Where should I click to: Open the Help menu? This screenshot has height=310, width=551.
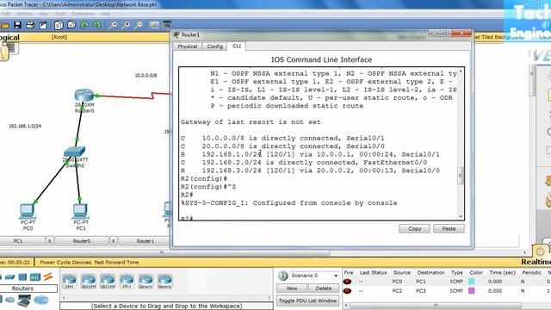click(105, 14)
